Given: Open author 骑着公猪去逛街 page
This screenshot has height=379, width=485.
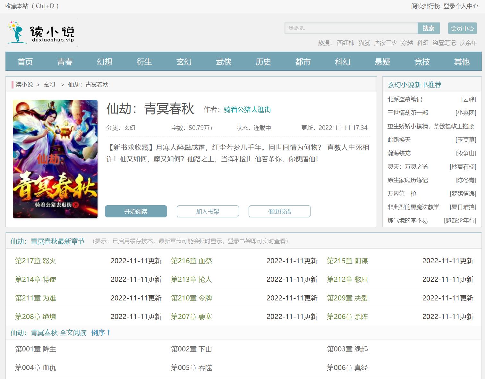Looking at the screenshot, I should click(x=247, y=110).
